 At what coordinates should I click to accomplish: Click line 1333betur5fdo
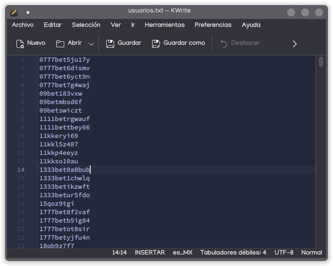point(65,195)
